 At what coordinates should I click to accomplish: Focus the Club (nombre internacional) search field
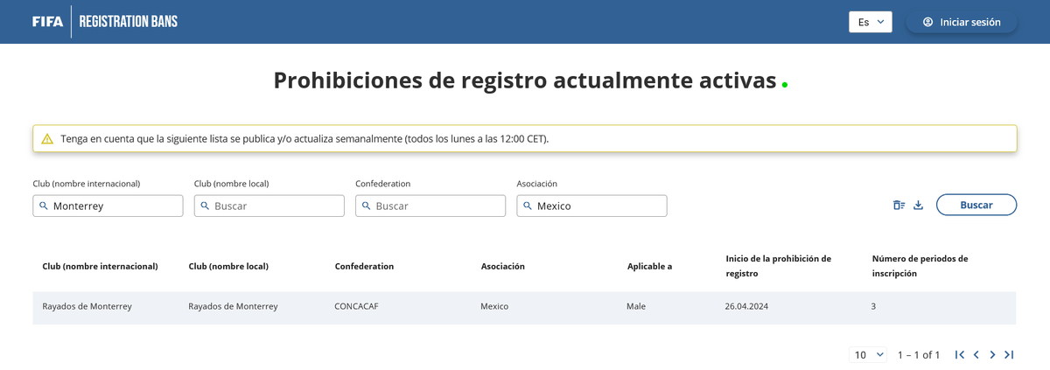point(108,206)
